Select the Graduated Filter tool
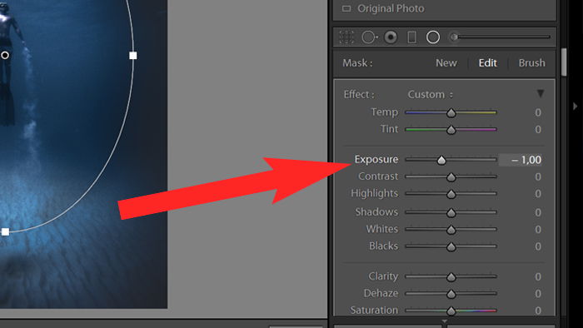Screen dimensions: 583x328 coord(411,37)
